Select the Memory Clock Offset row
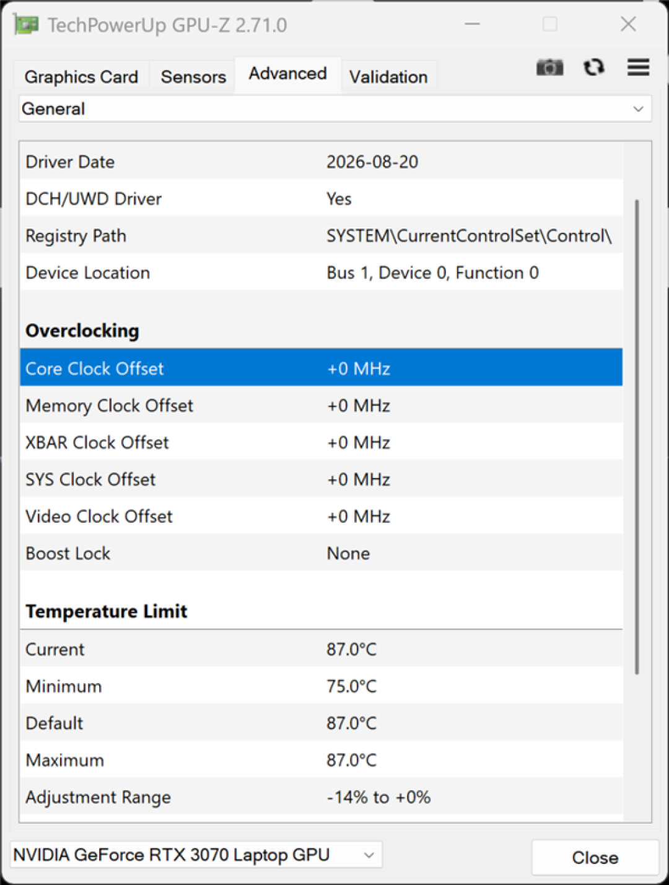669x885 pixels. 321,406
